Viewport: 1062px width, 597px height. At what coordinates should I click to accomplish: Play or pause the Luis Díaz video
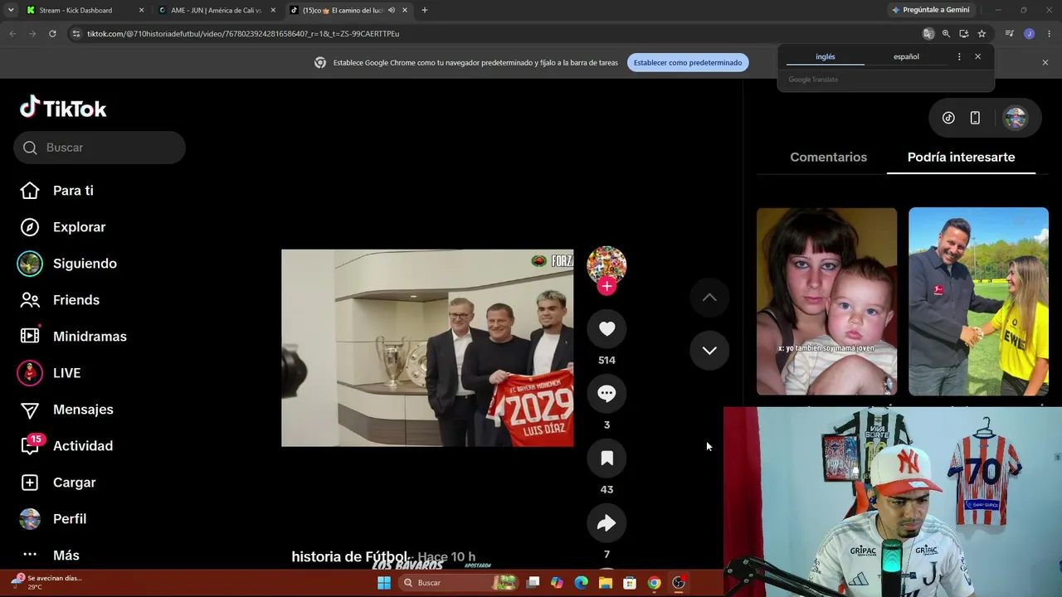point(427,348)
